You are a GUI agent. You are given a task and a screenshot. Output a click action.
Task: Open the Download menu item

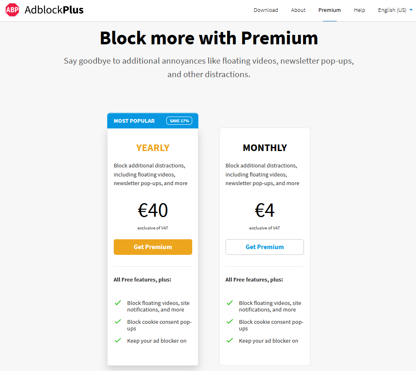pyautogui.click(x=266, y=10)
